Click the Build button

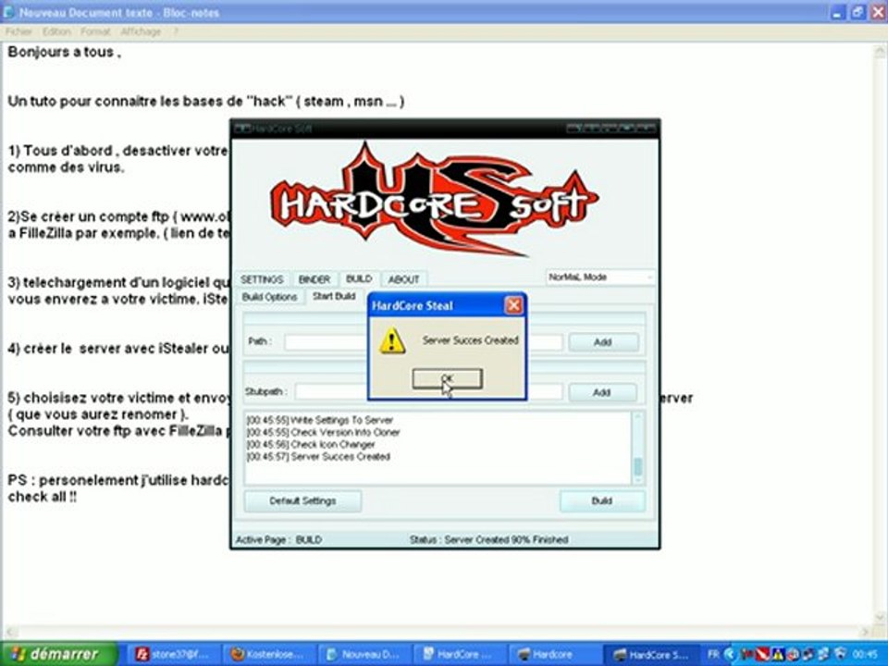click(601, 500)
